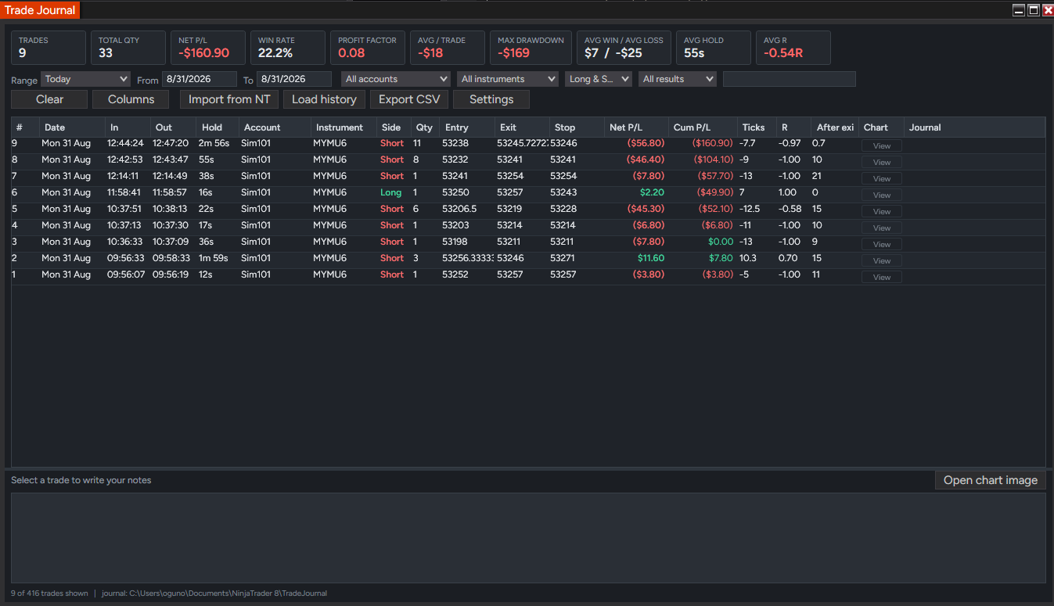
Task: Select net P/L value $11.60
Action: 651,258
